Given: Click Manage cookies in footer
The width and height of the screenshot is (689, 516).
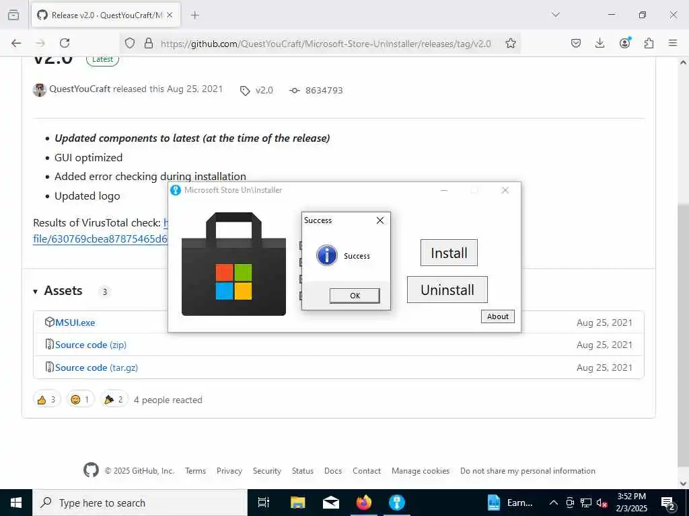Looking at the screenshot, I should click(420, 471).
